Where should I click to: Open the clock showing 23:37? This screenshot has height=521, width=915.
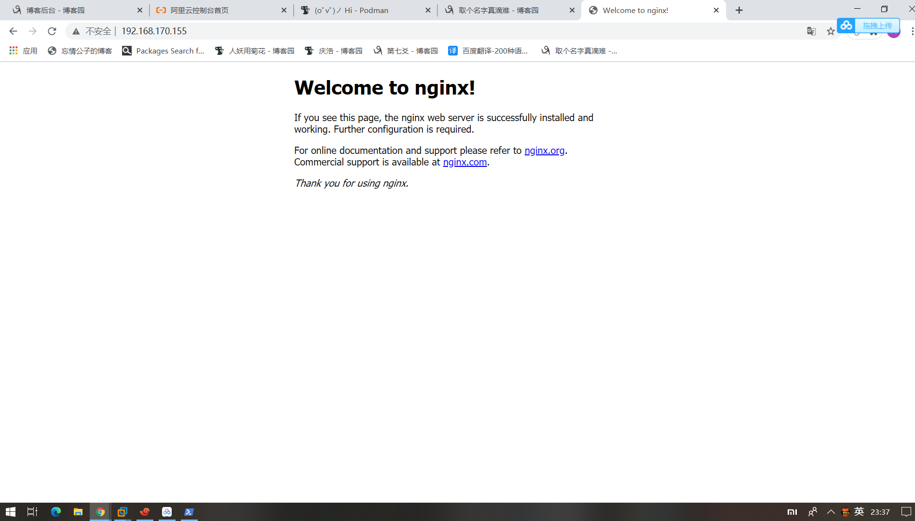coord(880,512)
